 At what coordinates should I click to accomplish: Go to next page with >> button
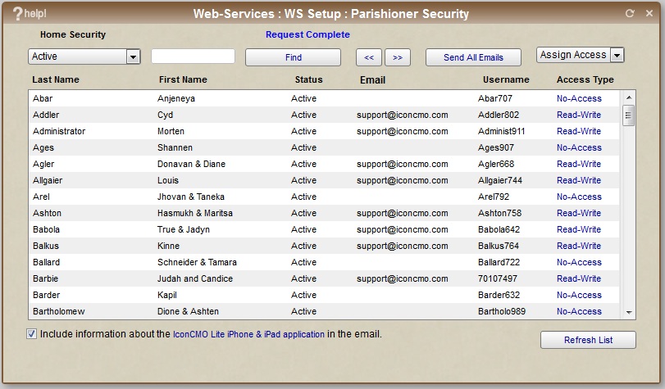click(398, 57)
